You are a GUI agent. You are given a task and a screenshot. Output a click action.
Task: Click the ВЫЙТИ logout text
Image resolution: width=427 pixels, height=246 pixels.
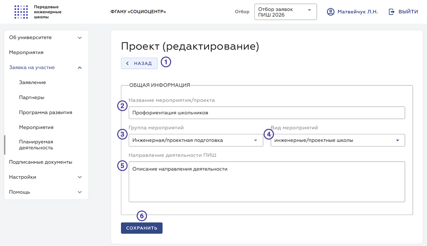click(x=408, y=12)
